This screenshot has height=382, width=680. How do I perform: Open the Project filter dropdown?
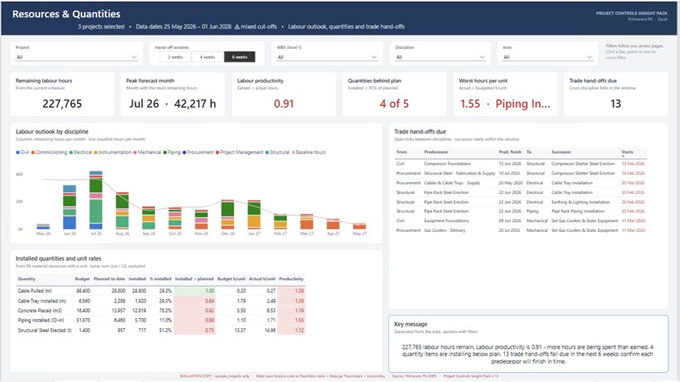[76, 57]
